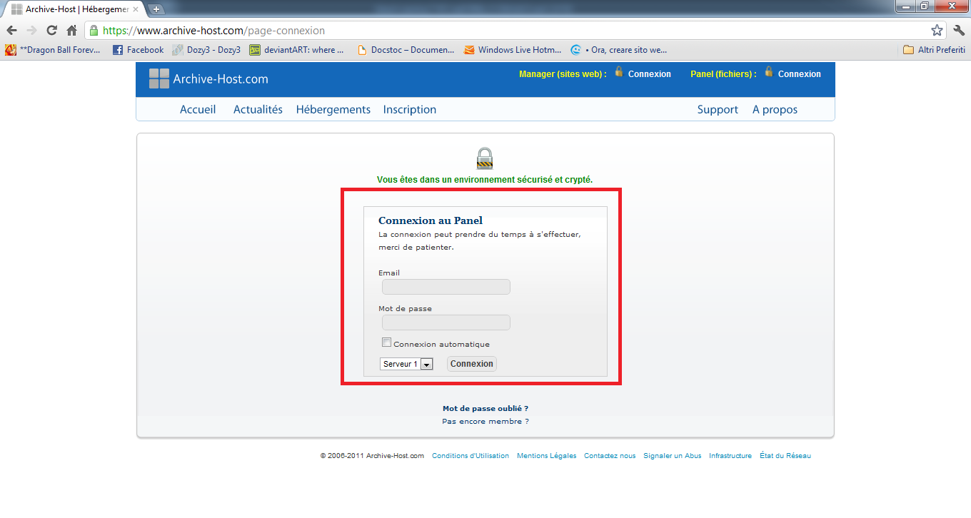Screen dimensions: 971x518
Task: Open the Serveur 1 dropdown
Action: pyautogui.click(x=406, y=364)
